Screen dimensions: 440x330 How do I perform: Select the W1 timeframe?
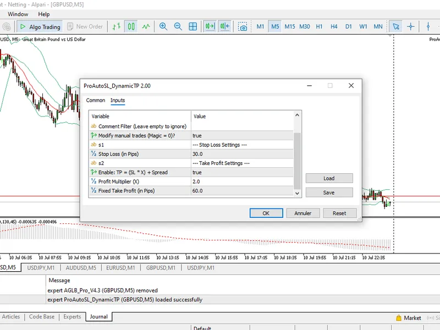[x=363, y=26]
